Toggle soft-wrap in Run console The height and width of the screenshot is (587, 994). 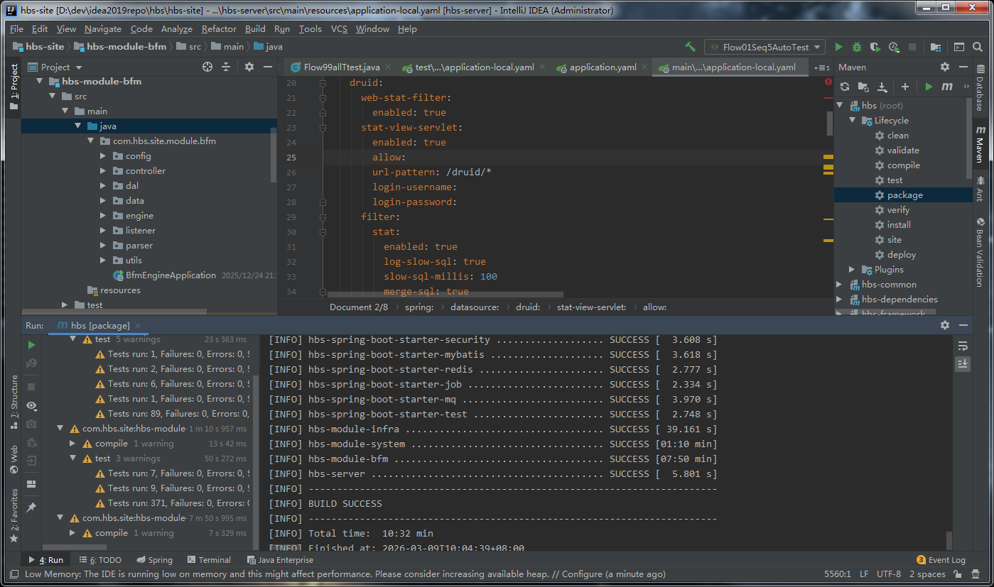963,346
